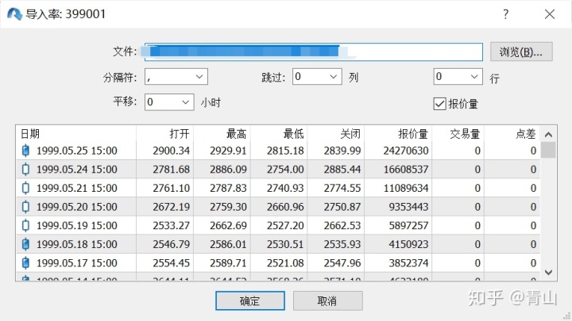Close the import dialog window
Image resolution: width=572 pixels, height=321 pixels.
click(550, 14)
